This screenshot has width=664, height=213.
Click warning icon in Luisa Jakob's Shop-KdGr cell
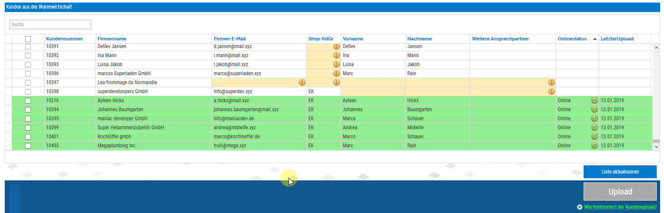coord(336,64)
